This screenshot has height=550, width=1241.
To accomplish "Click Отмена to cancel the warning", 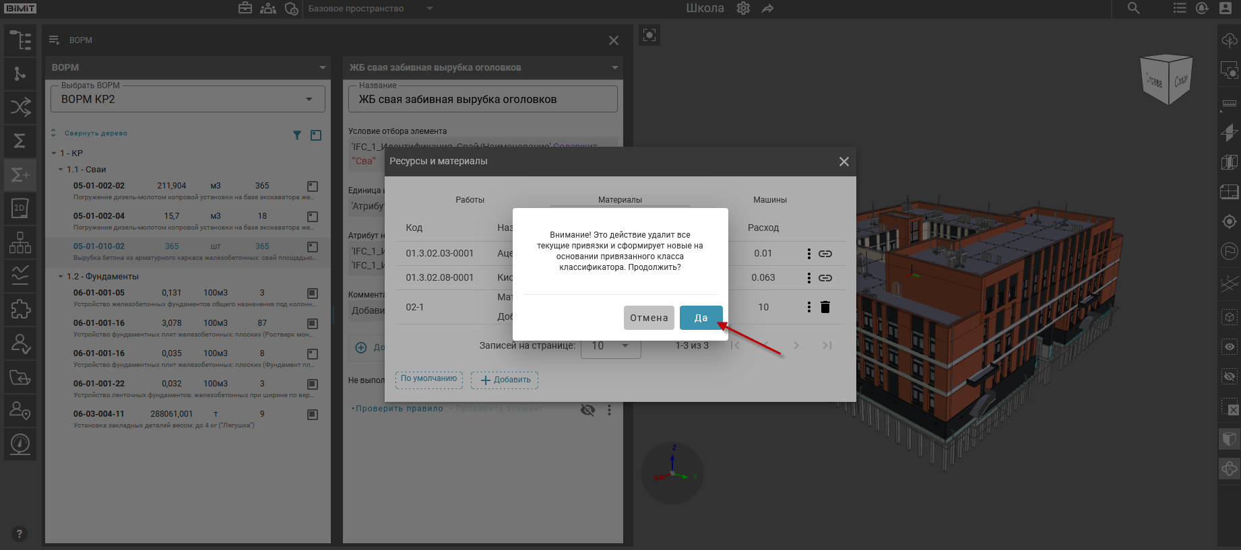I will (x=648, y=318).
